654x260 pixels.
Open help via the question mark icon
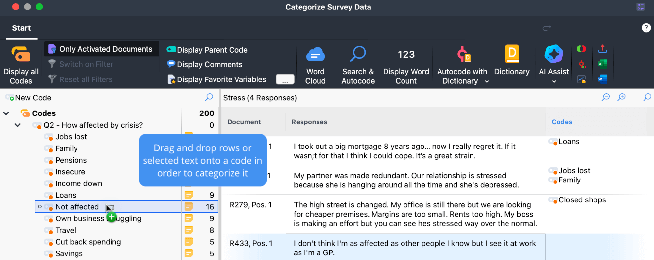pyautogui.click(x=646, y=28)
